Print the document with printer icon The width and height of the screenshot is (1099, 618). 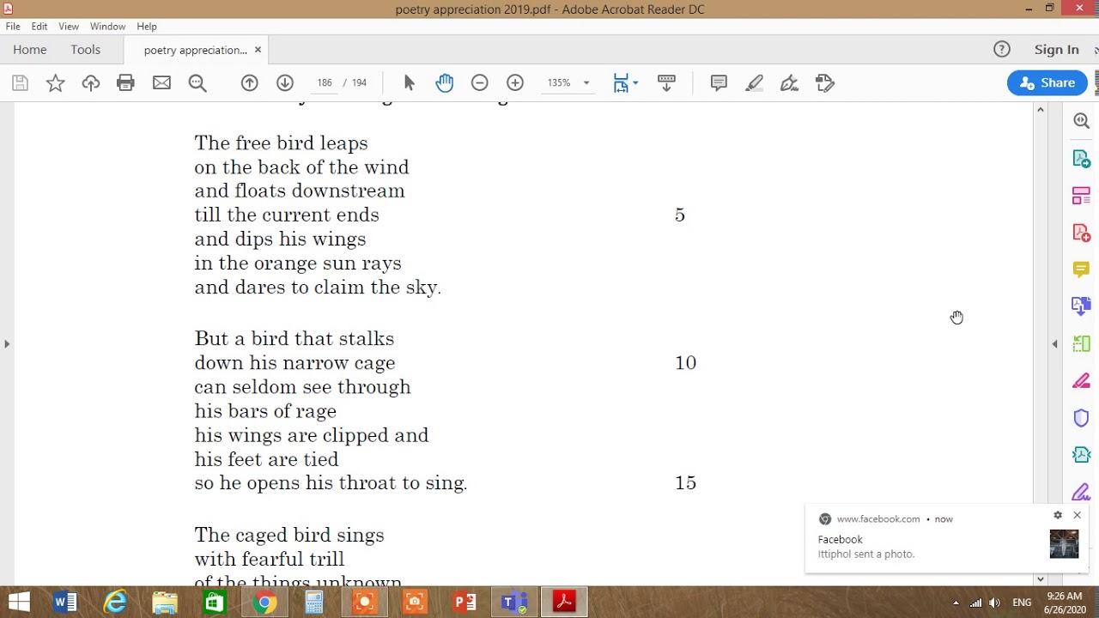click(x=126, y=83)
